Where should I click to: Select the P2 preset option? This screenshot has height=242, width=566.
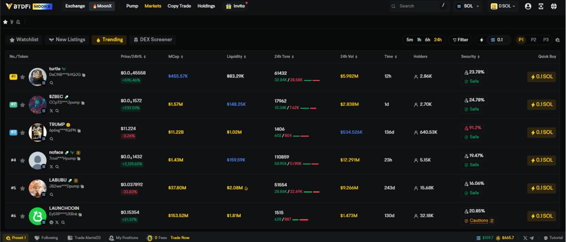click(533, 40)
